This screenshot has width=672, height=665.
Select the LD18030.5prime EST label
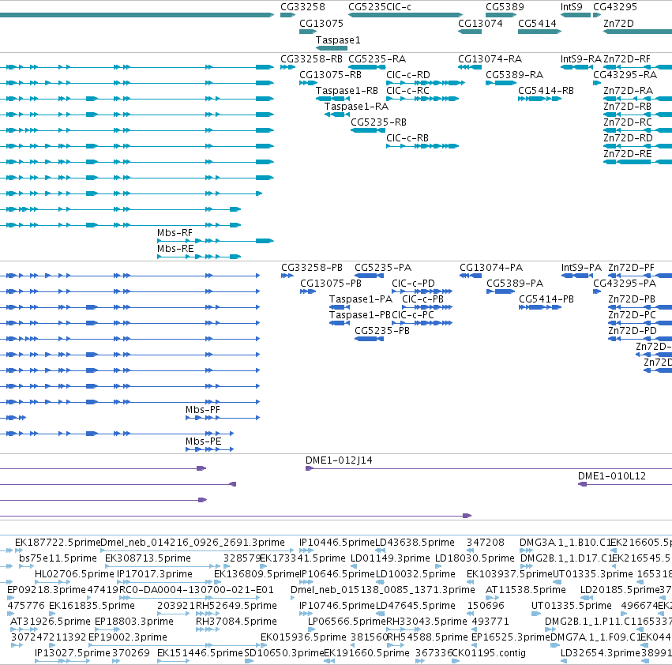475,558
